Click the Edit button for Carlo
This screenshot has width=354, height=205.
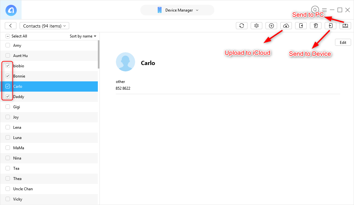tap(343, 42)
